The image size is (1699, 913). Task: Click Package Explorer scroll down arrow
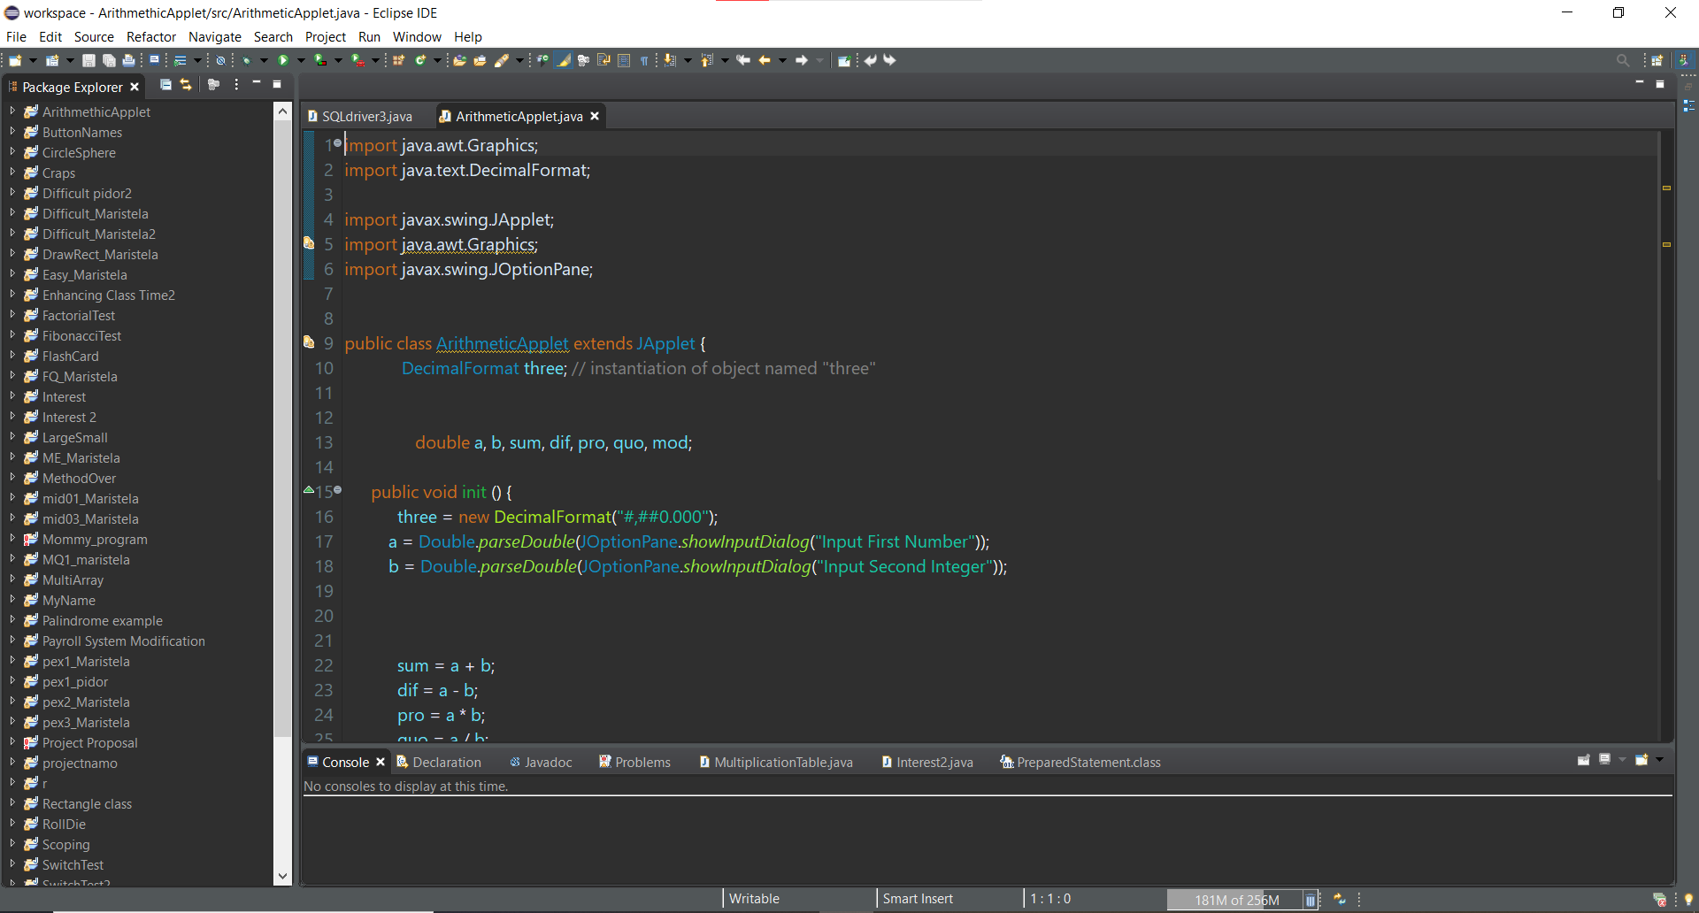[x=282, y=877]
